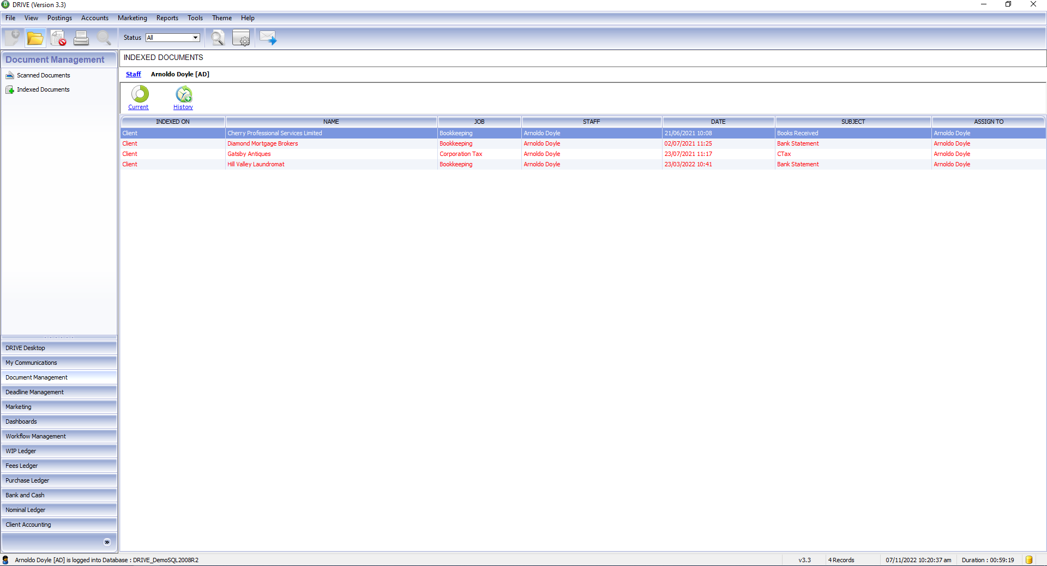This screenshot has height=566, width=1047.
Task: Click the Books Received subject cell
Action: point(853,133)
